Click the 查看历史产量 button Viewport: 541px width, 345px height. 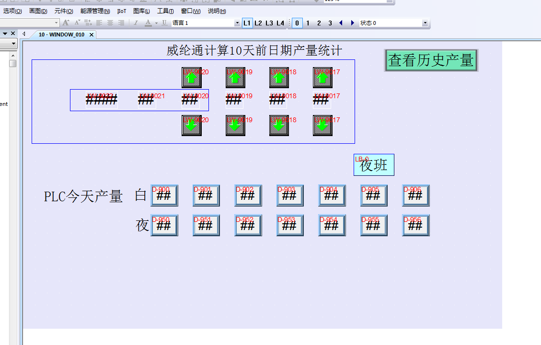coord(431,60)
